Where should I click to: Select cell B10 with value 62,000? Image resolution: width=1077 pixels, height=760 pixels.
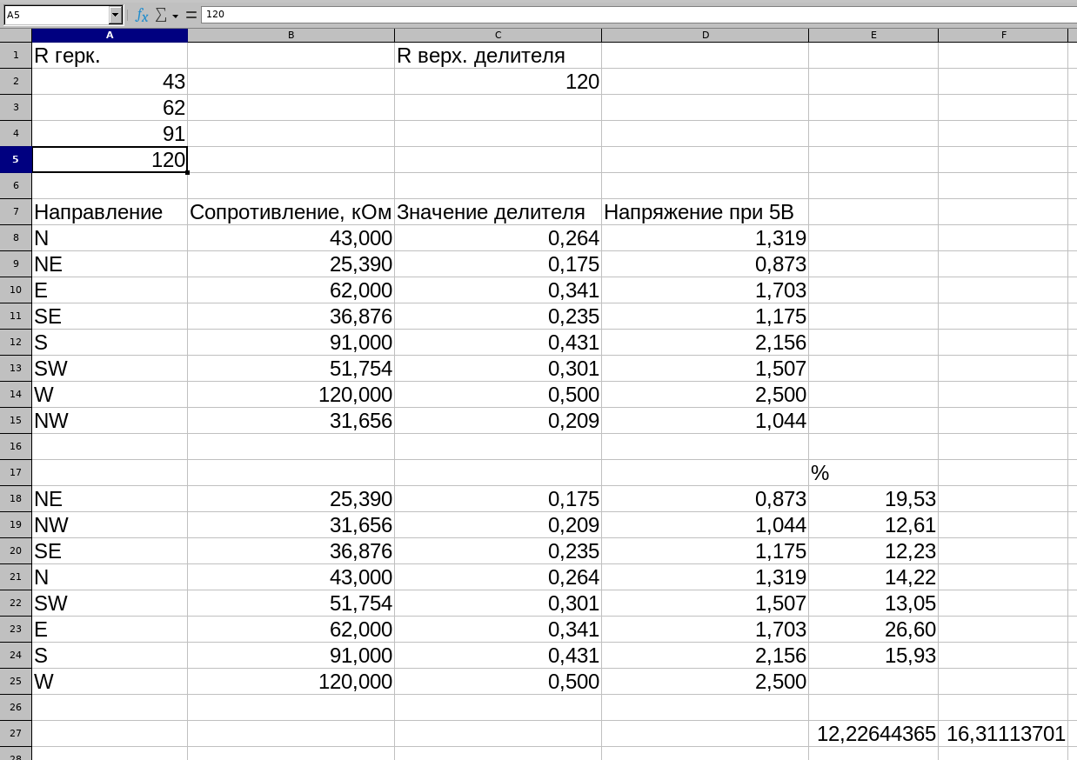coord(291,290)
